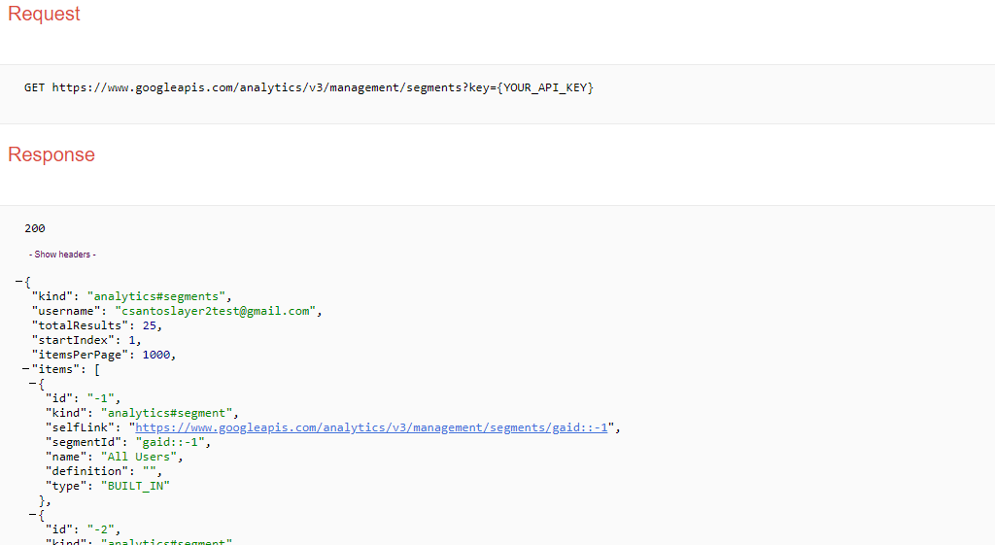Collapse the root JSON object
This screenshot has height=545, width=995.
(18, 282)
